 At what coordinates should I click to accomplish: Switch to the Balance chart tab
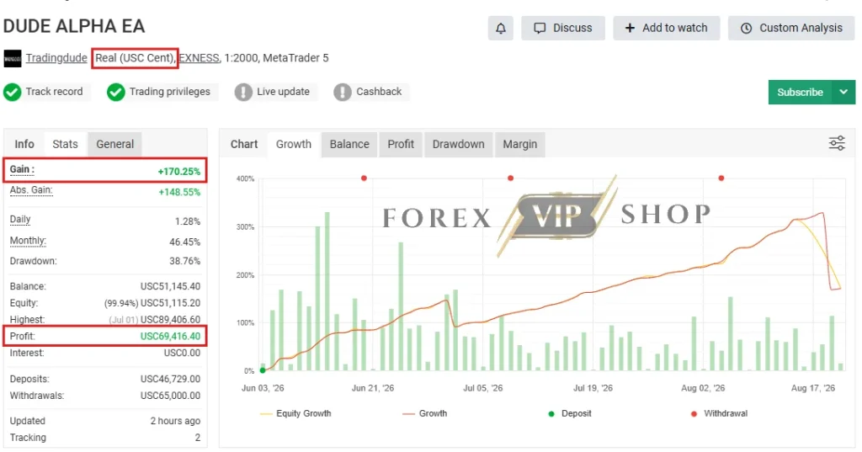349,144
